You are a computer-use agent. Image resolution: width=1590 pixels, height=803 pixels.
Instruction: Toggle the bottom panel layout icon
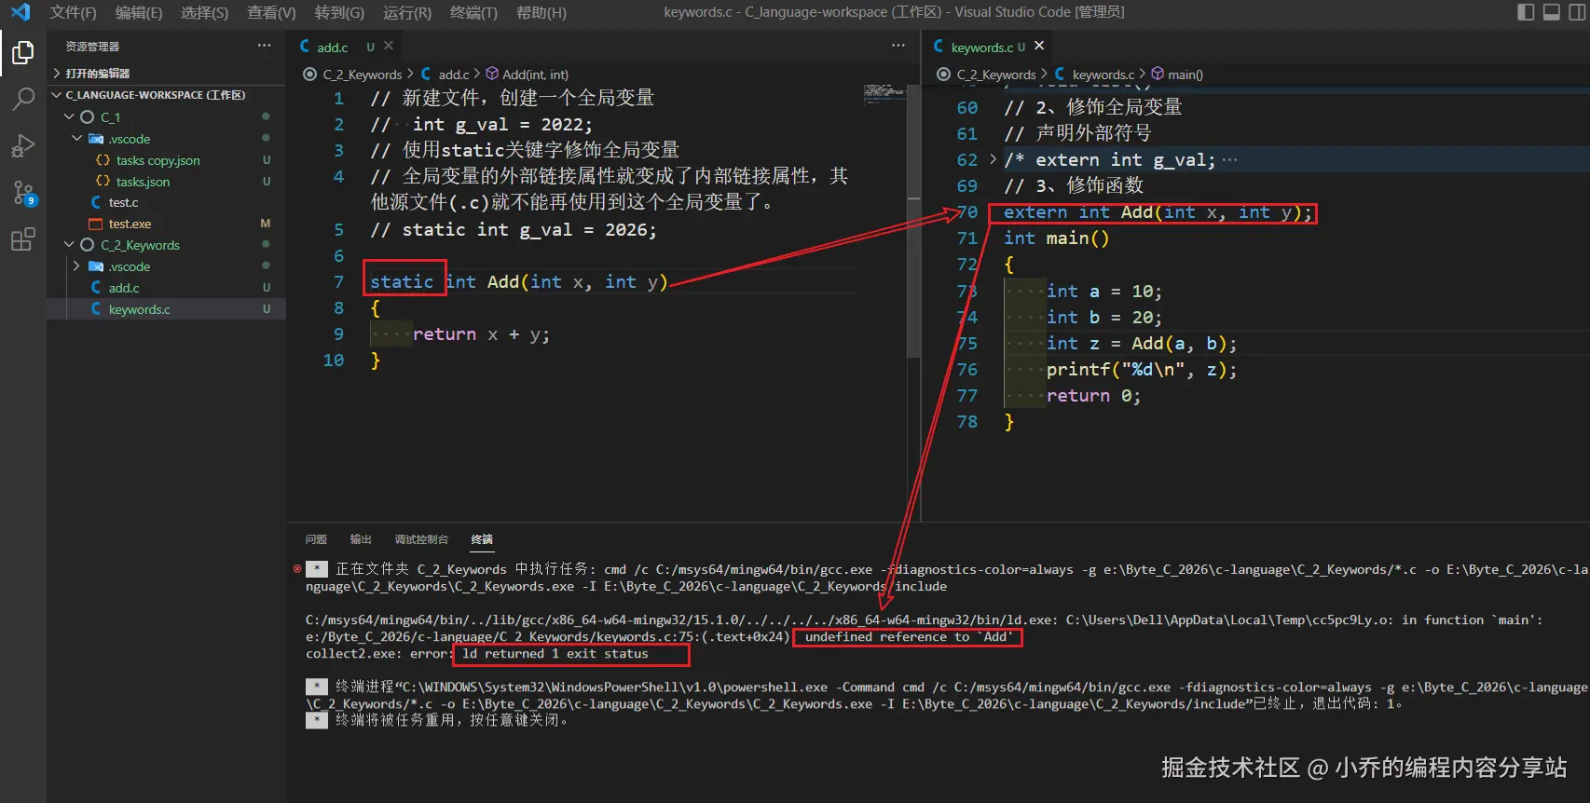pos(1552,12)
